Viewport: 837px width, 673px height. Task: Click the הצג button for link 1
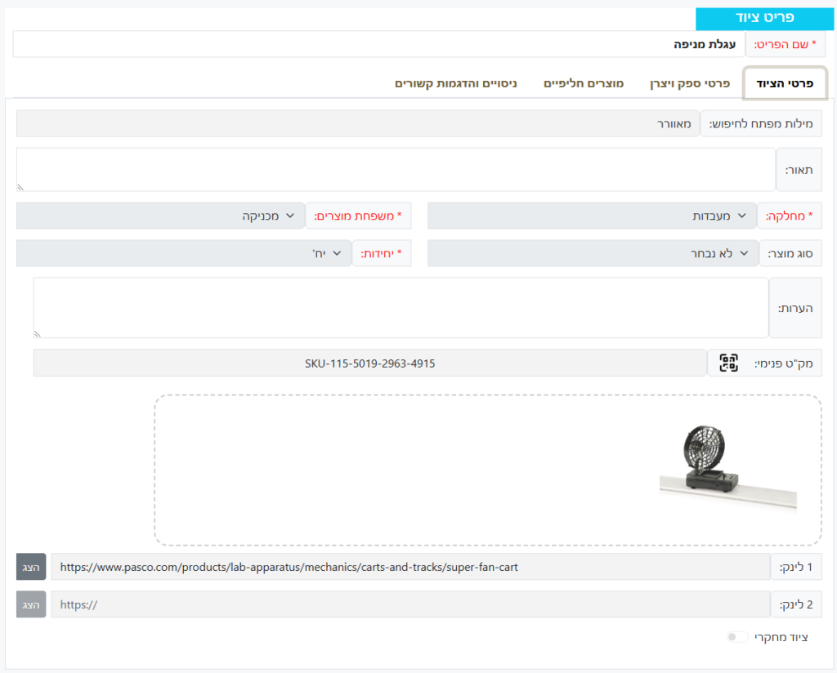coord(31,567)
